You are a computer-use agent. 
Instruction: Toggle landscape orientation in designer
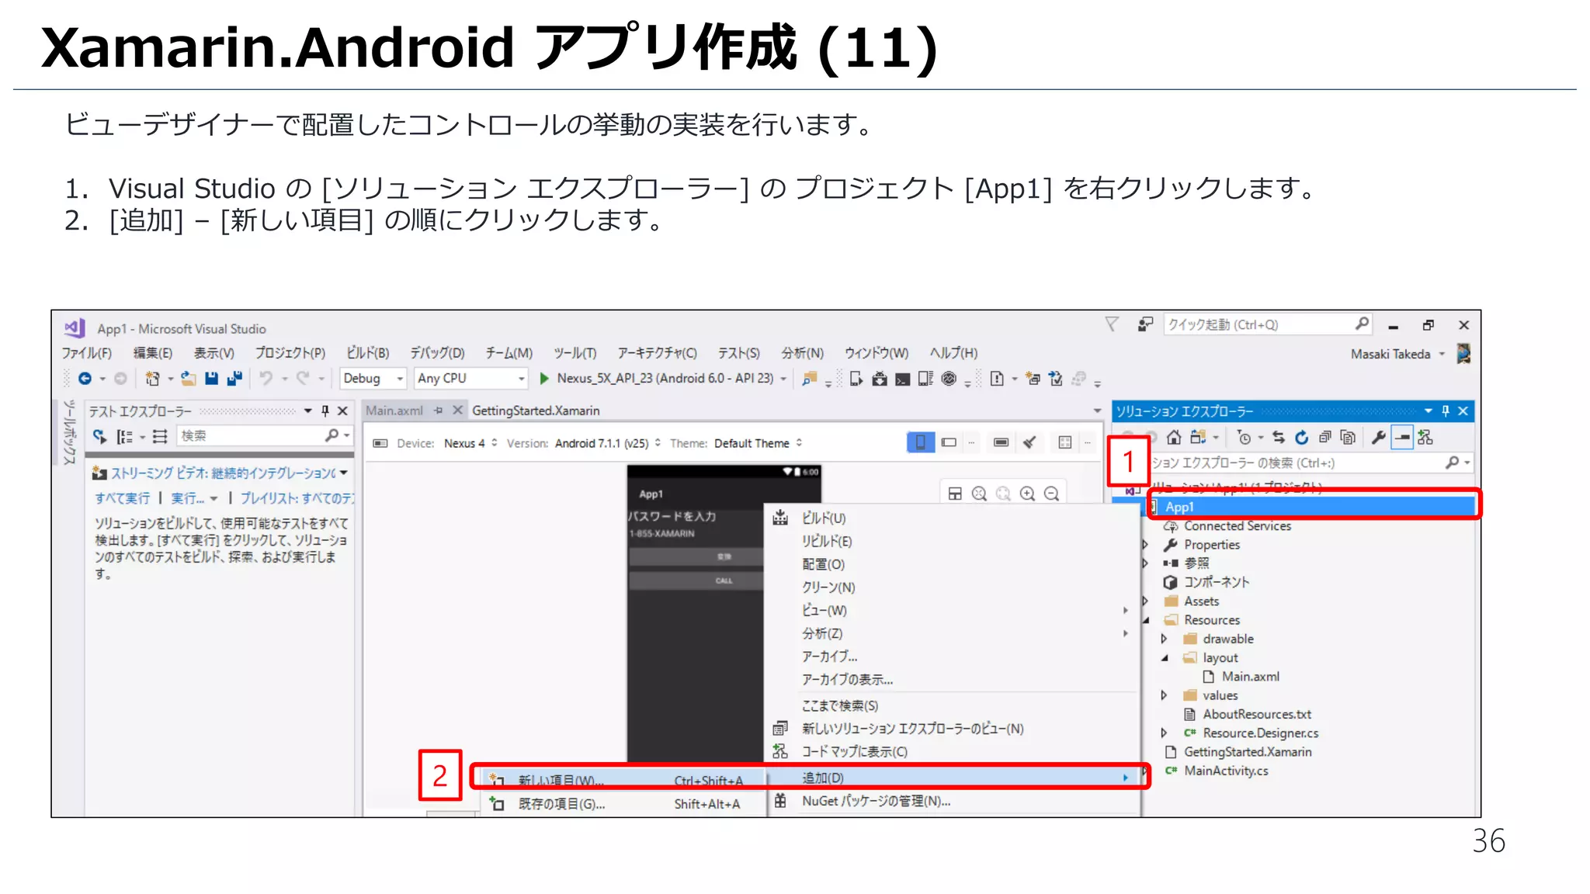[x=949, y=442]
